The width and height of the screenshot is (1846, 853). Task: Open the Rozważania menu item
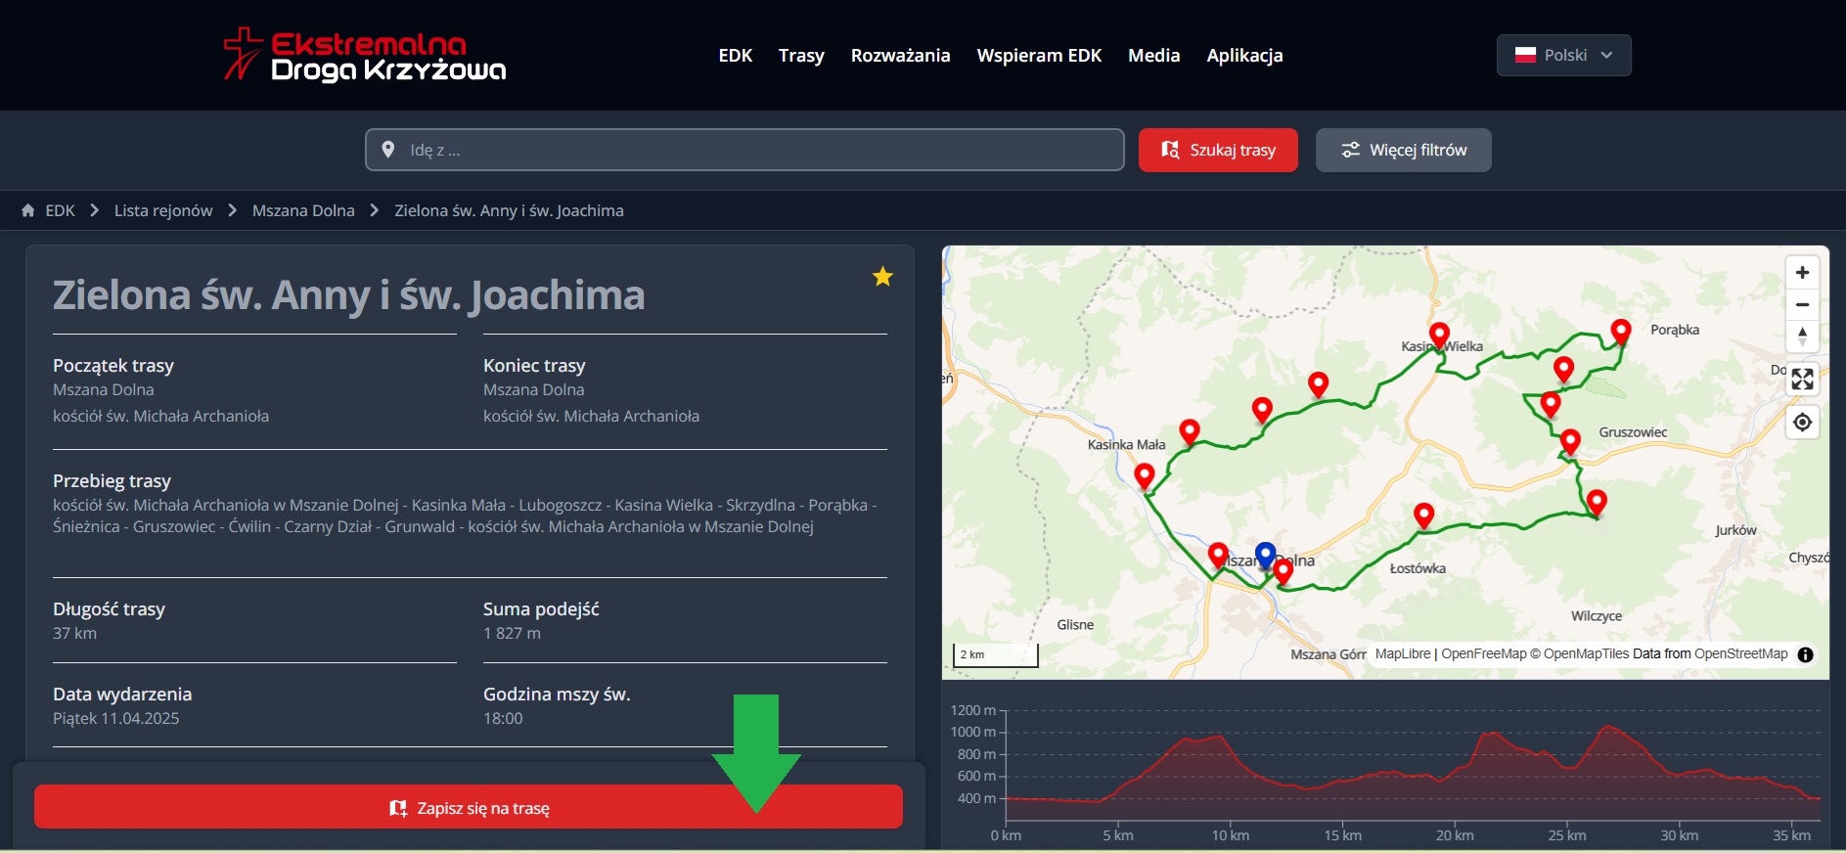click(900, 56)
